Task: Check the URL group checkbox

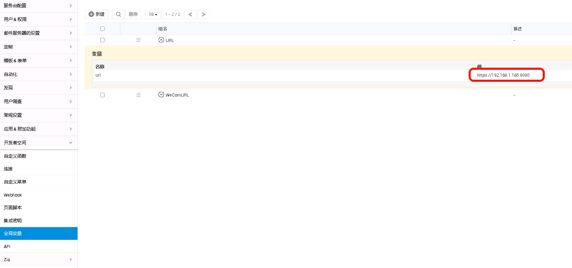Action: point(102,40)
